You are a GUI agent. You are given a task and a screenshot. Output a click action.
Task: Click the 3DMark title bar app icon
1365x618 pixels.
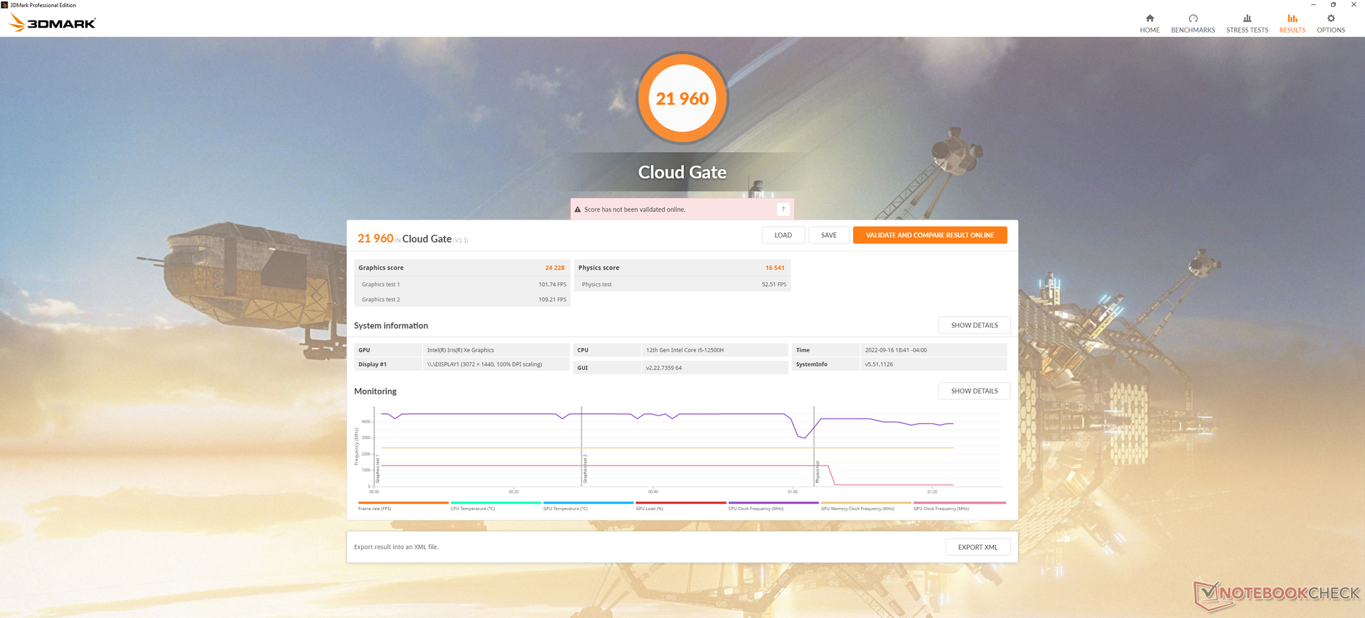coord(4,5)
